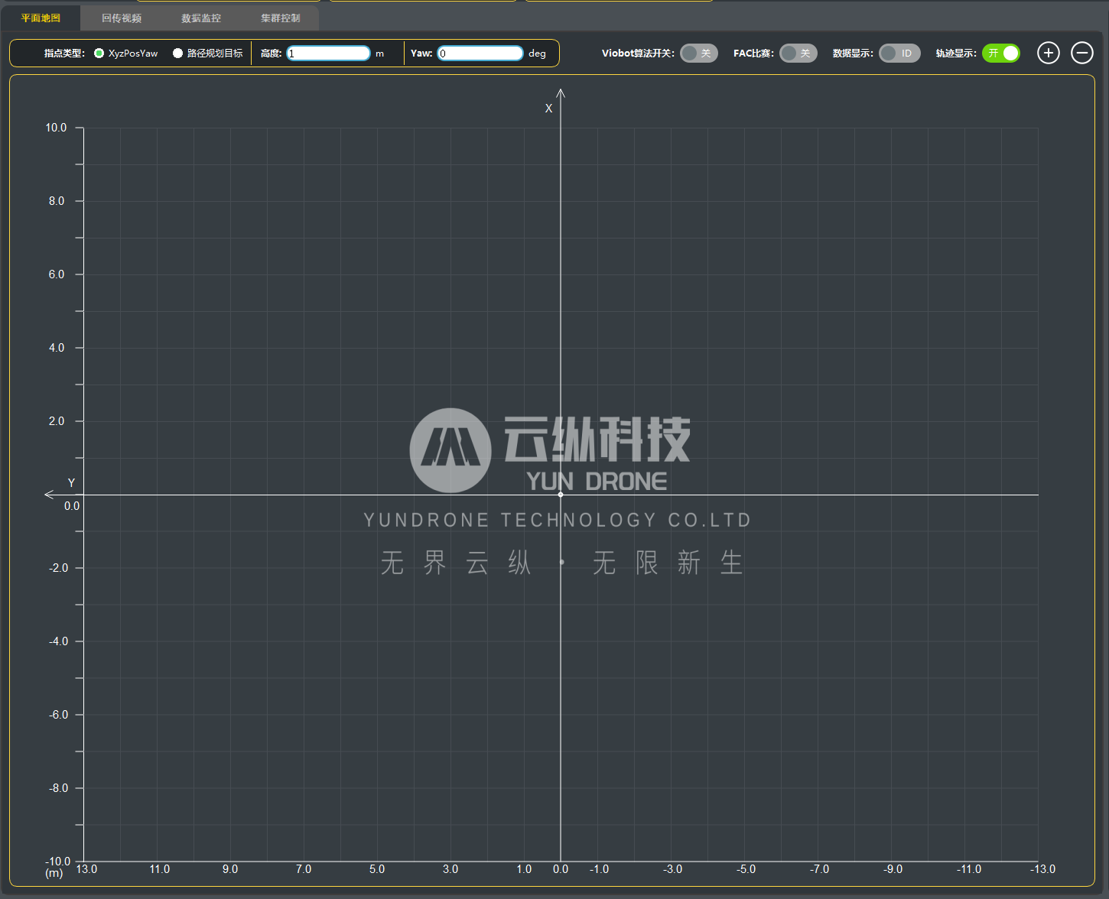Turn off the 轨迹显示 switch

click(x=1001, y=54)
